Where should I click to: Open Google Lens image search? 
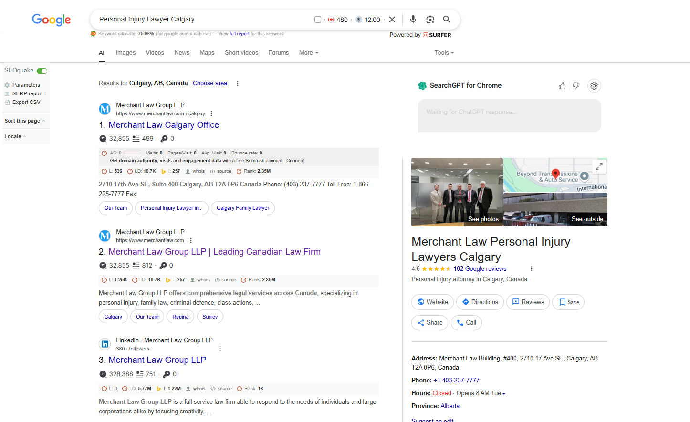coord(430,20)
